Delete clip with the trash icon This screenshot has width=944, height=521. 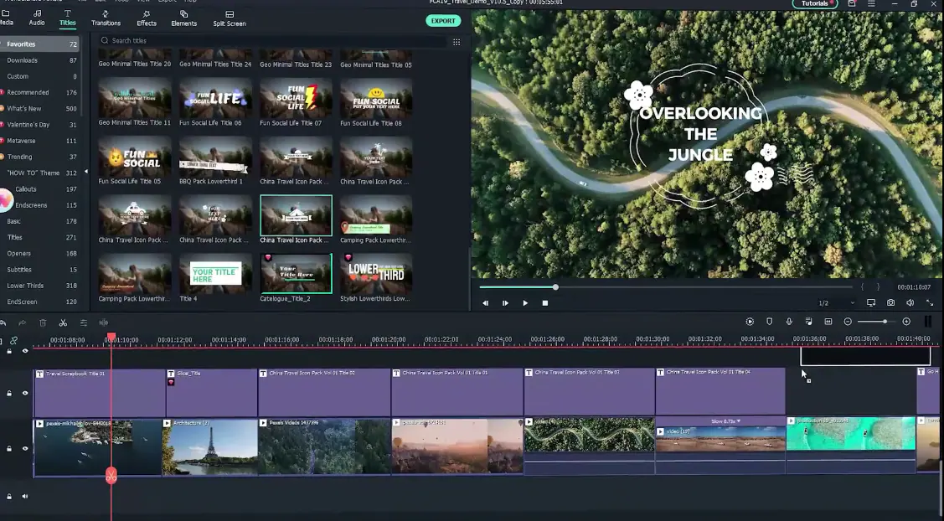[x=43, y=322]
